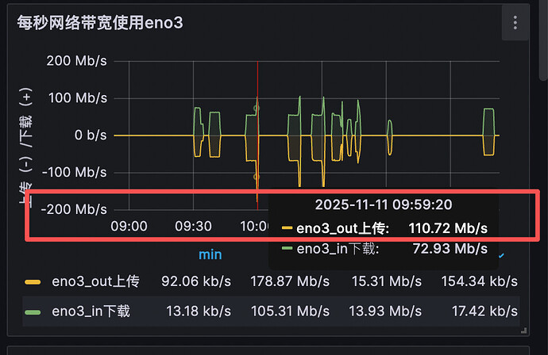Click the panel title 每秒网络带宽使用eno3
Screen dimensions: 548x355
click(x=100, y=22)
